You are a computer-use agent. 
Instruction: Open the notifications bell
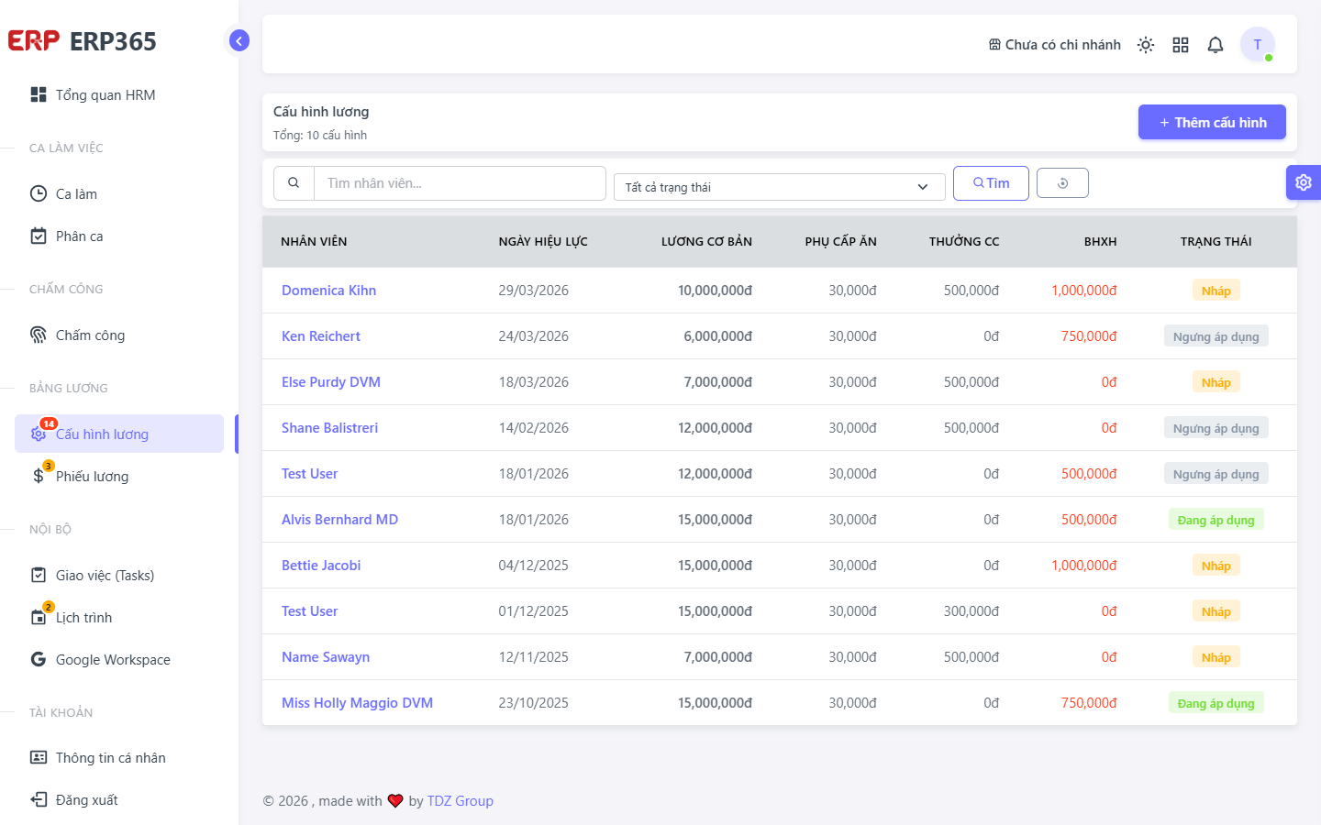coord(1216,45)
